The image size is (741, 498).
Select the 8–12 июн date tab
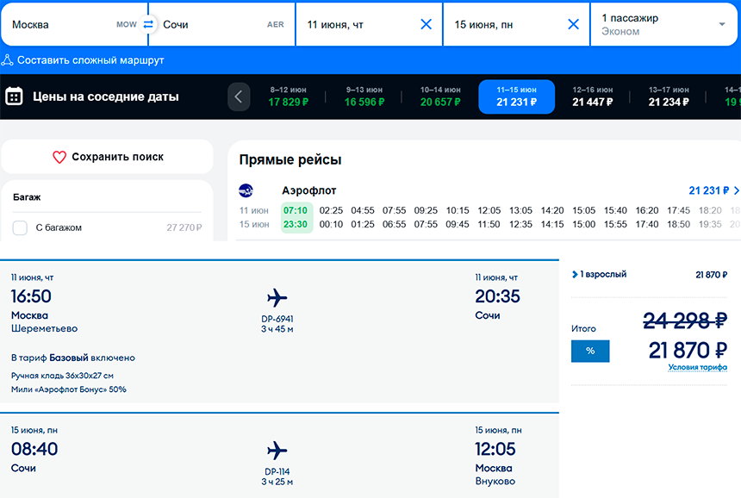288,96
